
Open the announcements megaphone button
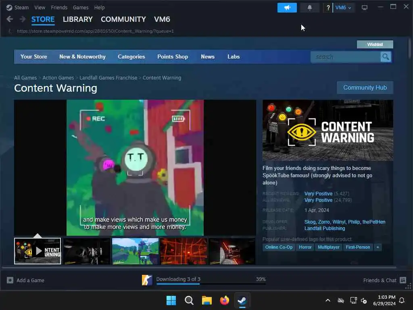287,8
